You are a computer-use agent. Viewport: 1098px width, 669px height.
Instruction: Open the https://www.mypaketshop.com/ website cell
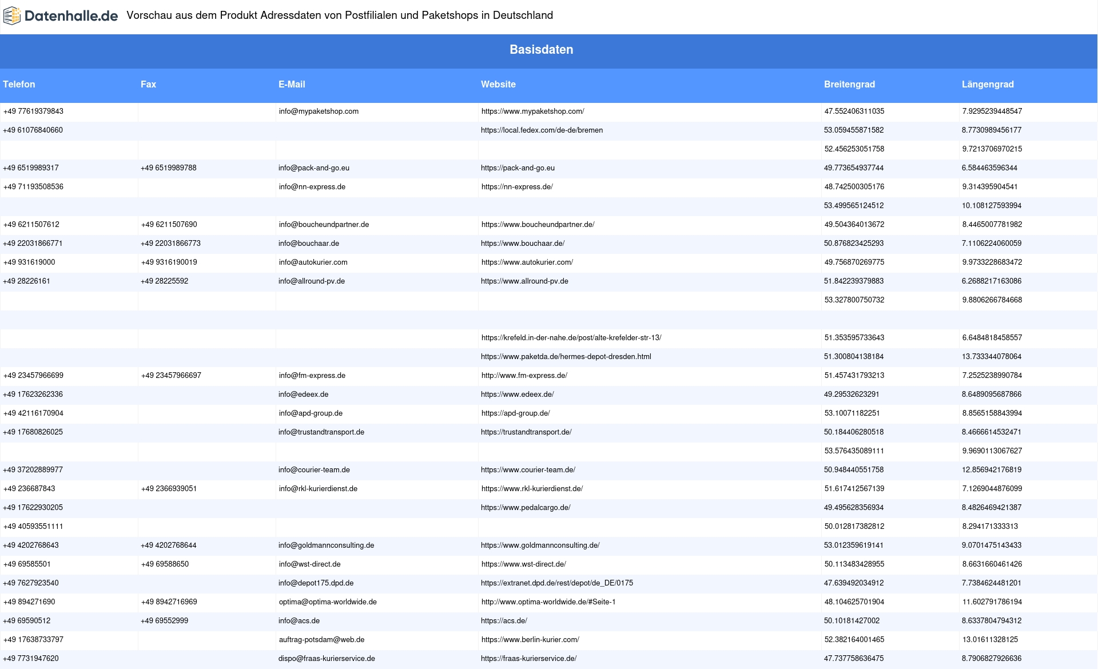tap(532, 111)
